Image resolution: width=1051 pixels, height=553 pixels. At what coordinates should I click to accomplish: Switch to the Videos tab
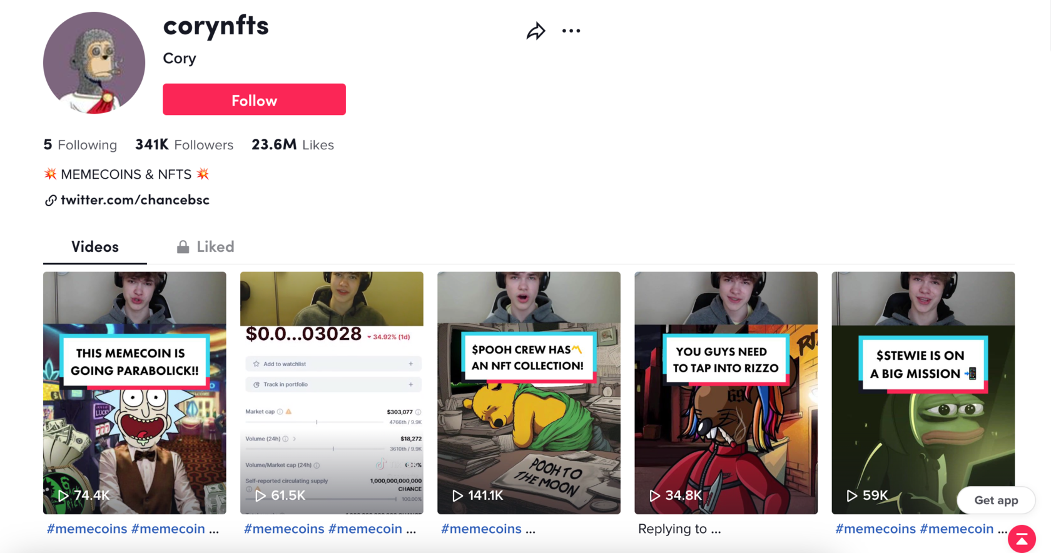pyautogui.click(x=95, y=247)
